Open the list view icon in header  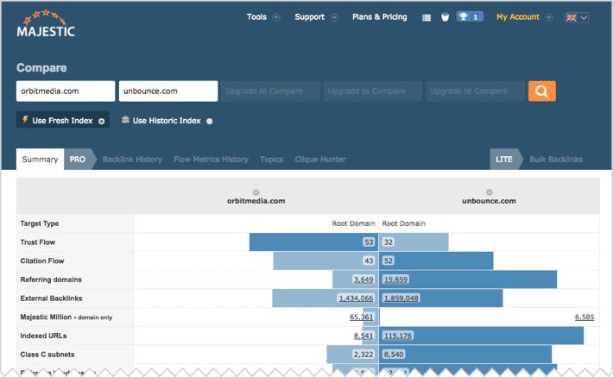coord(427,17)
